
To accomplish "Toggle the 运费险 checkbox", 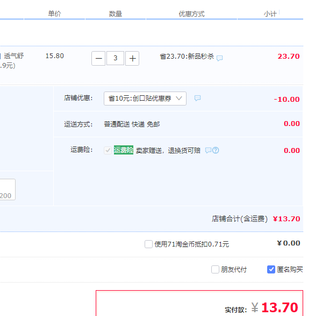I will point(108,150).
